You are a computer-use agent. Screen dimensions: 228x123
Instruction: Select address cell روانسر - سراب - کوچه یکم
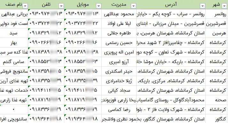coord(171,14)
